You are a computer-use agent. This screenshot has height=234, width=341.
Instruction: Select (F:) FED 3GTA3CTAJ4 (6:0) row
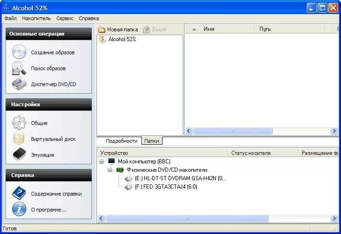tap(166, 187)
